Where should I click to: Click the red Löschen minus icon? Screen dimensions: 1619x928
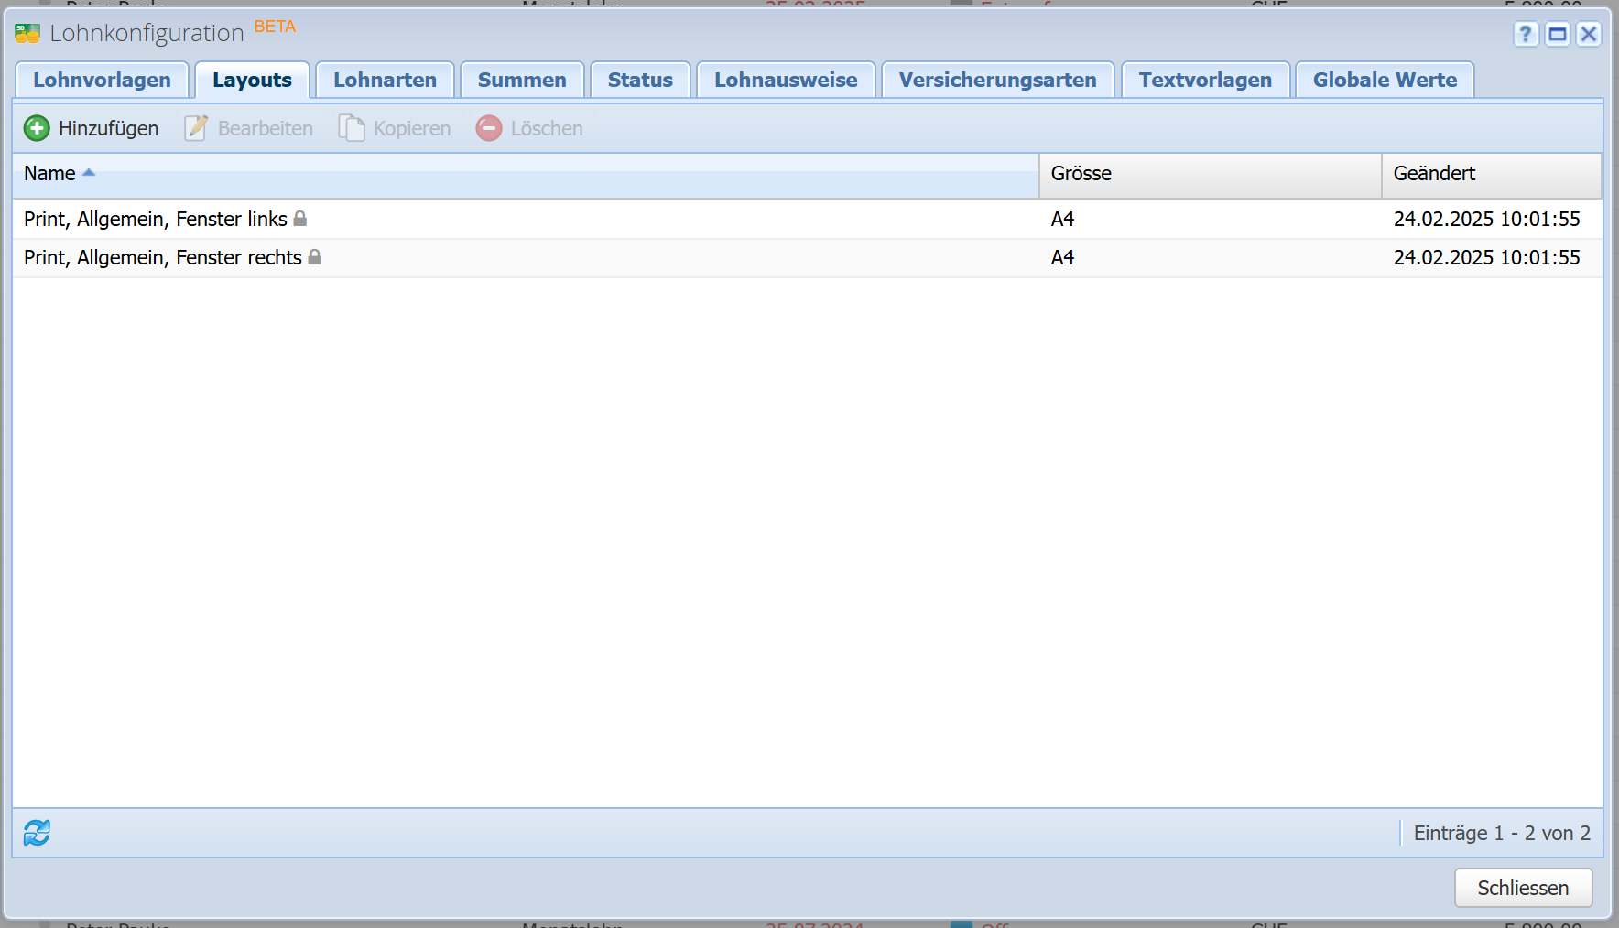point(489,128)
